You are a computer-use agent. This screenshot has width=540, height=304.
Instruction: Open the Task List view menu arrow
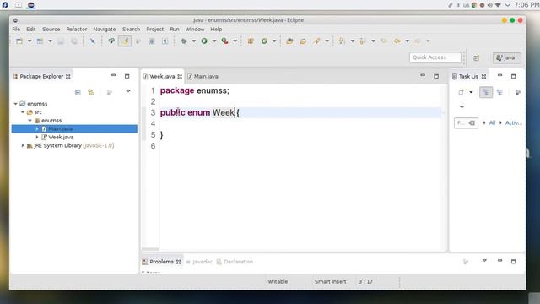(462, 107)
